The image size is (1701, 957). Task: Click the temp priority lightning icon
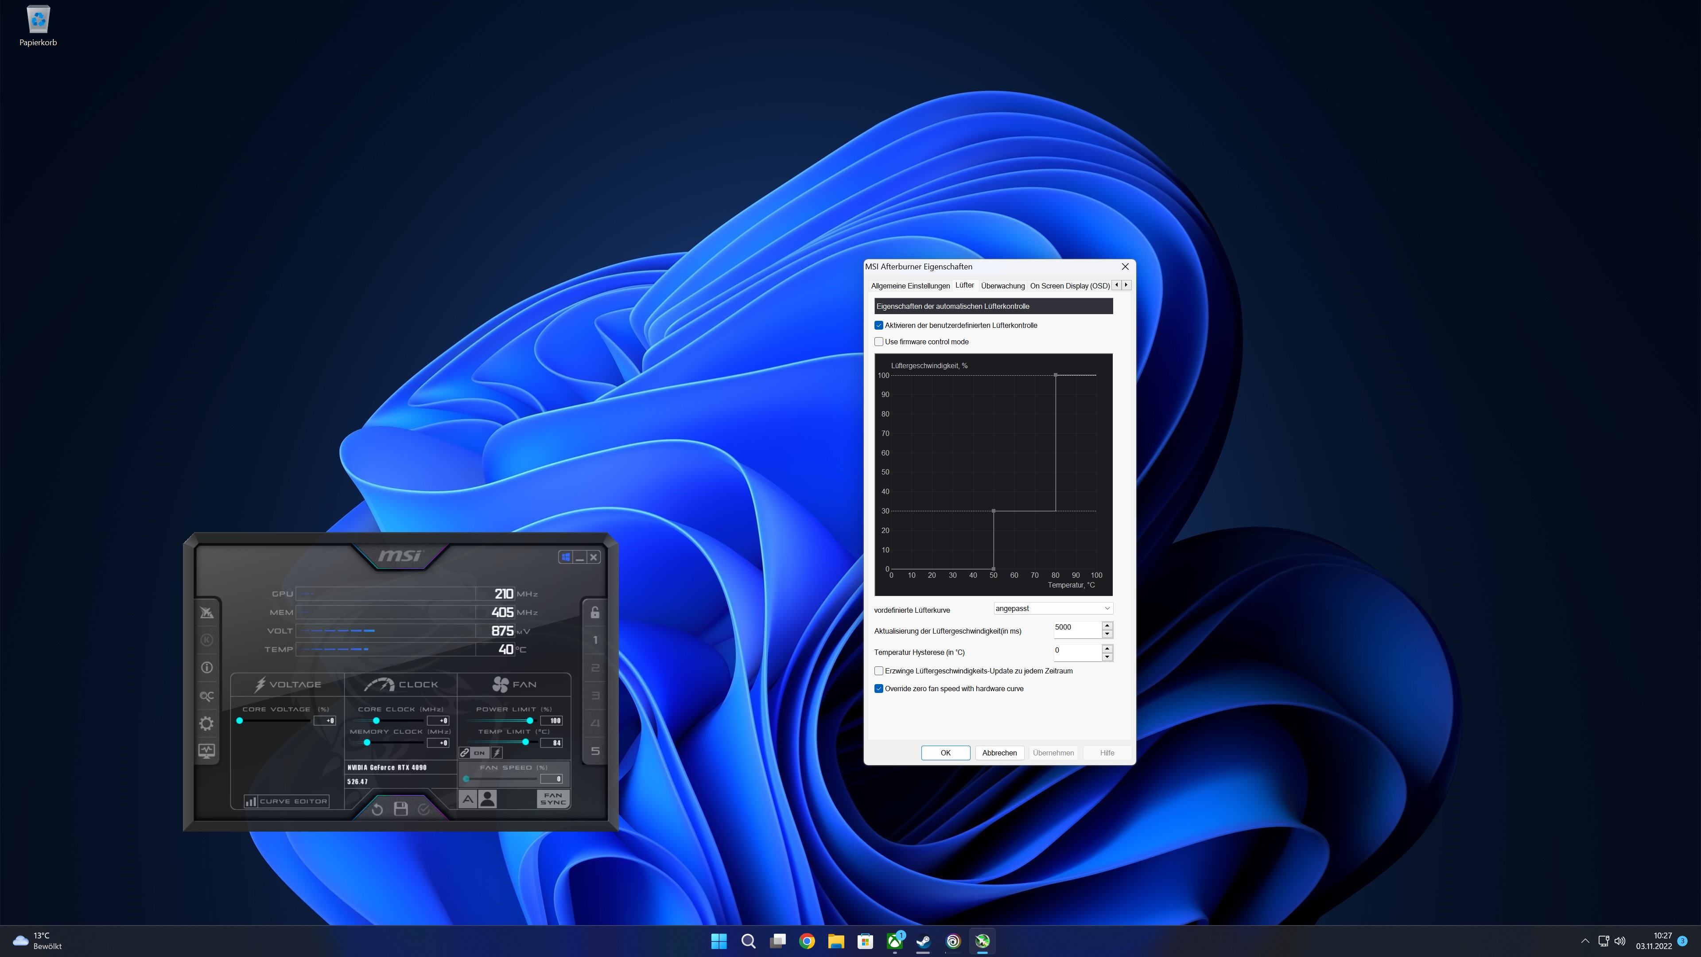point(497,753)
